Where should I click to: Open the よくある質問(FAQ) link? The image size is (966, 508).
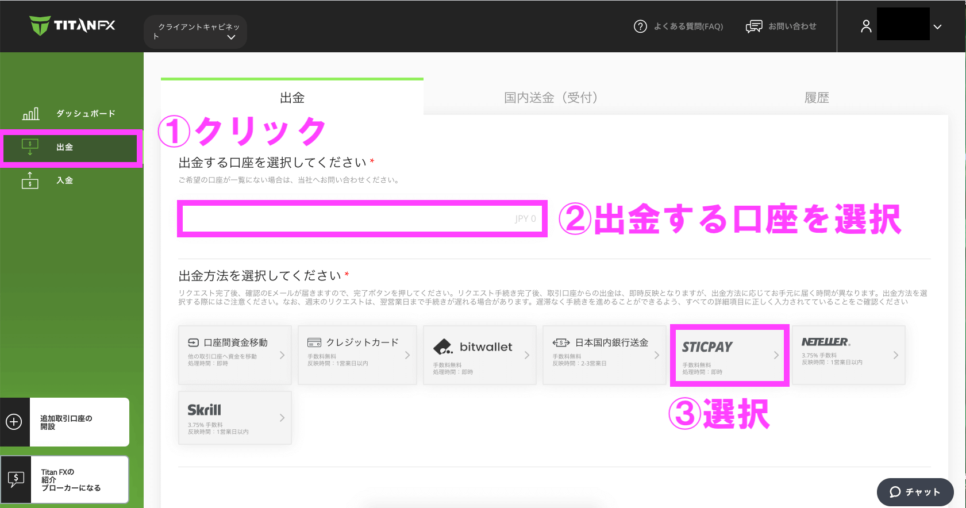pyautogui.click(x=688, y=26)
